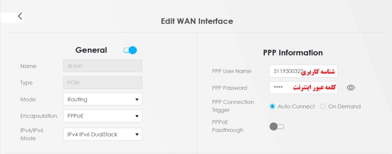Click the Edit WAN Interface title
392x154 pixels.
[197, 21]
